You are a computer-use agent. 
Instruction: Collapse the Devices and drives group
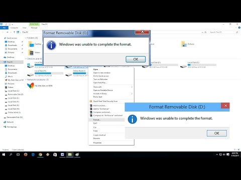click(26, 58)
